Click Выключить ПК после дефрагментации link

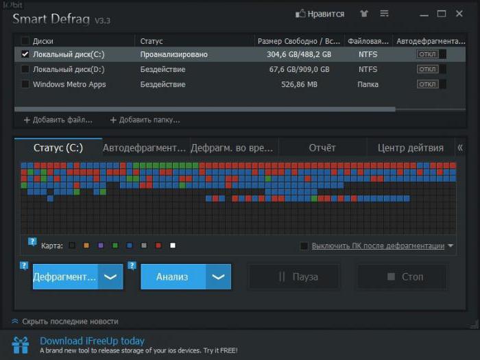pyautogui.click(x=378, y=245)
